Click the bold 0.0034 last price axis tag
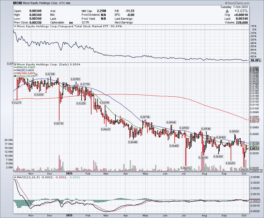Image resolution: width=264 pixels, height=218 pixels. (254, 149)
